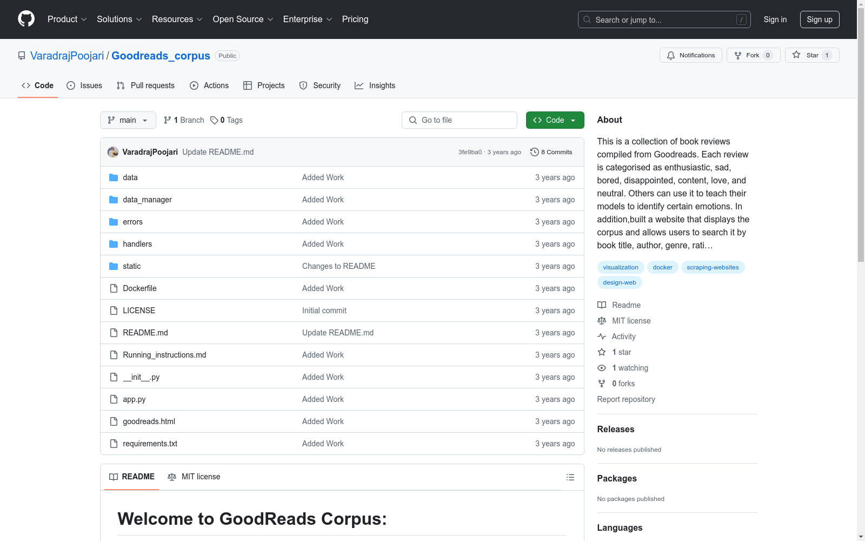Click the static folder icon
Viewport: 865px width, 541px height.
coord(114,266)
